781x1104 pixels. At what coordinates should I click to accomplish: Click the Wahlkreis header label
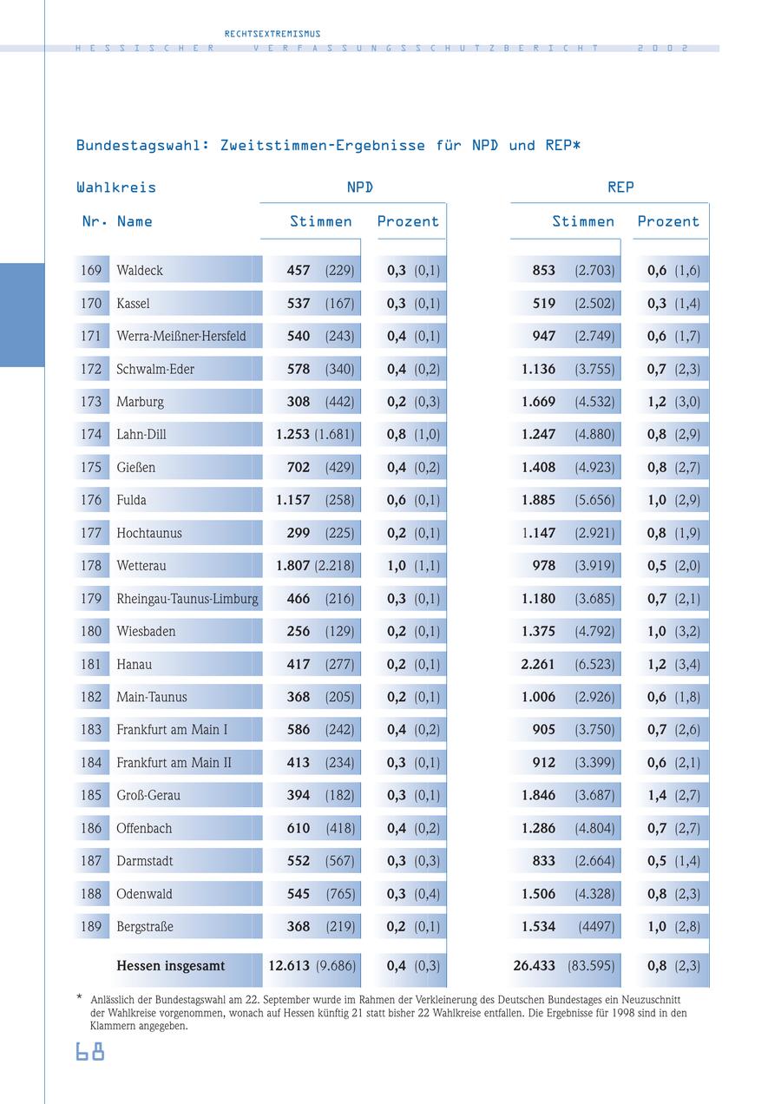[x=116, y=187]
